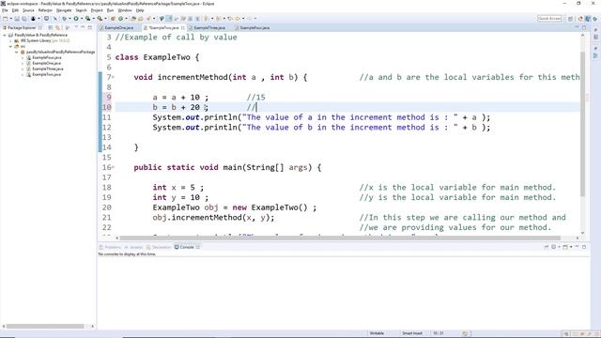601x338 pixels.
Task: Select the Console tab
Action: (x=187, y=247)
